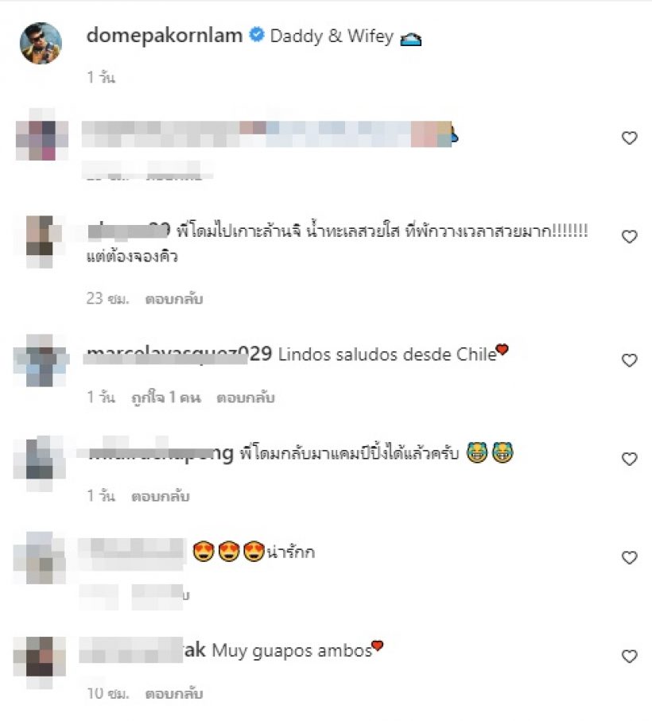Like the comment with two laughing emojis
The height and width of the screenshot is (721, 652).
click(x=629, y=459)
